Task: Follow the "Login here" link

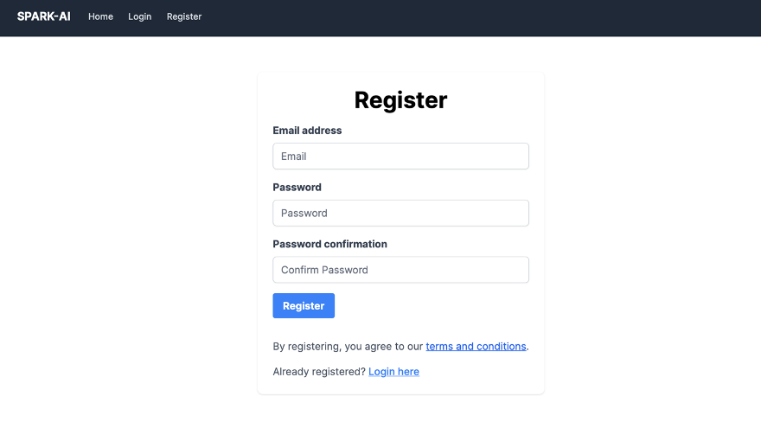Action: (393, 372)
